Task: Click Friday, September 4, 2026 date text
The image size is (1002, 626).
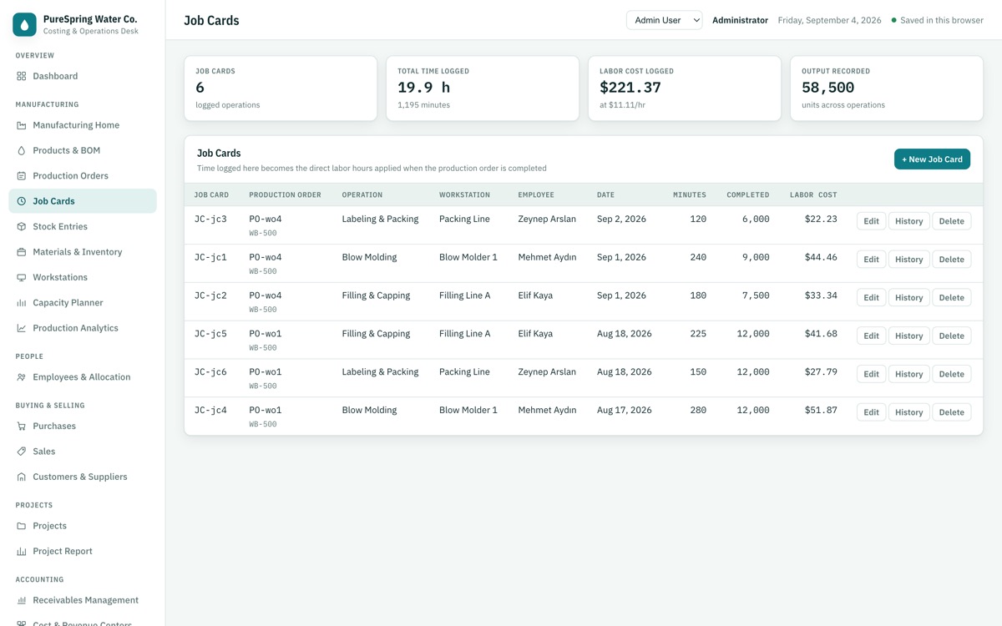Action: click(x=829, y=20)
